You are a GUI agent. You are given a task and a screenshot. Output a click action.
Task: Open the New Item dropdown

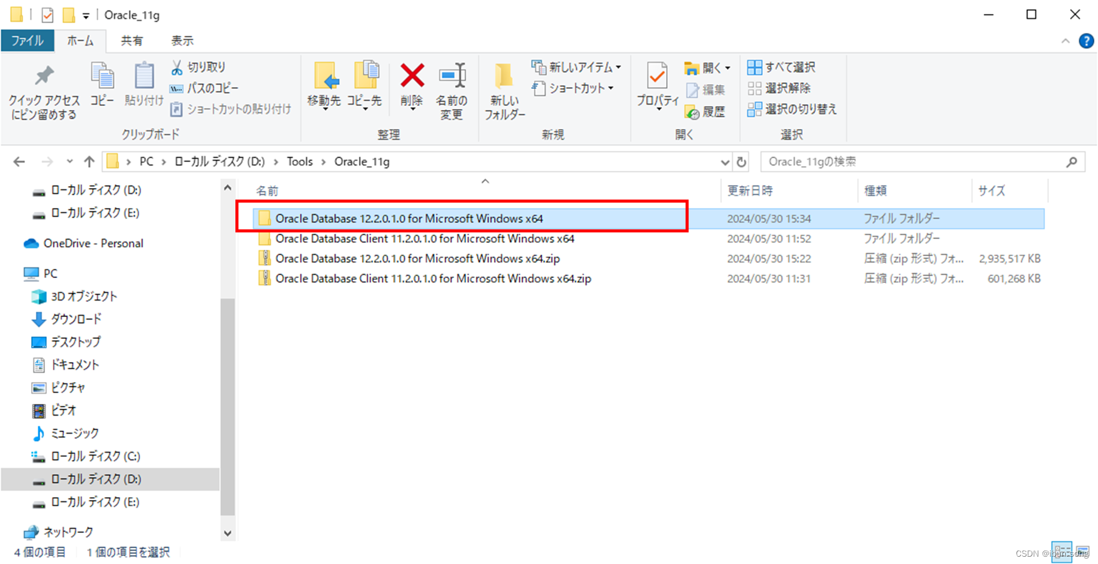pos(576,67)
